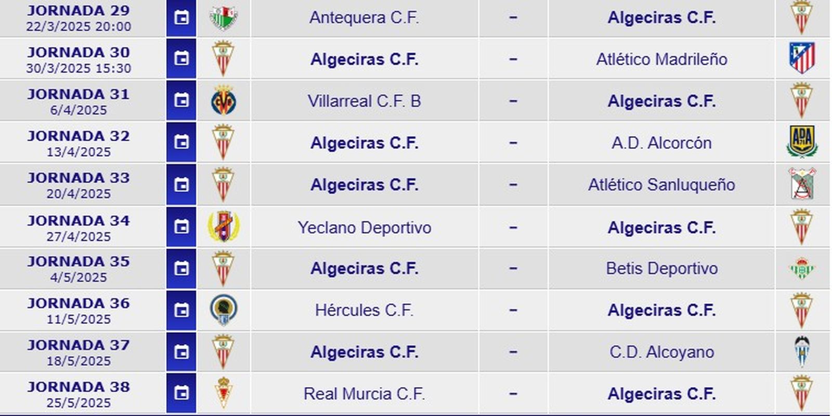Open the calendar icon for Jornada 35
The width and height of the screenshot is (832, 416).
click(180, 268)
